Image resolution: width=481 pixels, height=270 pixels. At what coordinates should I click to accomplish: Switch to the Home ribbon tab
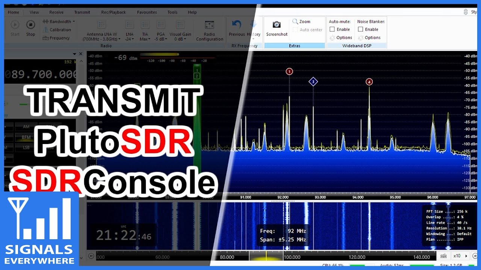tap(14, 12)
